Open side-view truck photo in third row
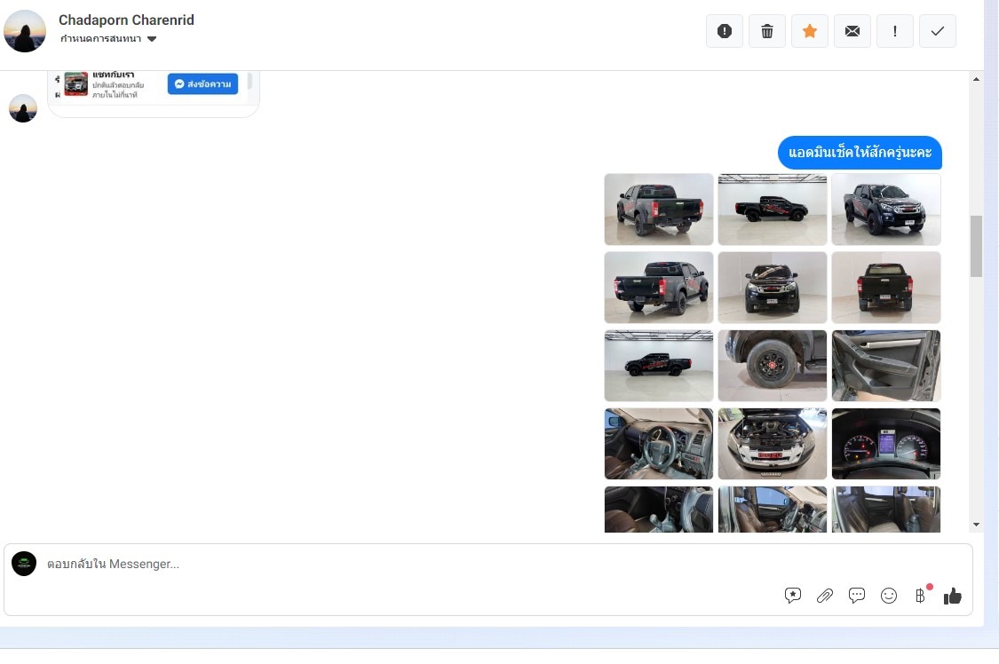 click(x=659, y=366)
